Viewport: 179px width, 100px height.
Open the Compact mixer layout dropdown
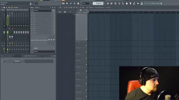(17, 7)
